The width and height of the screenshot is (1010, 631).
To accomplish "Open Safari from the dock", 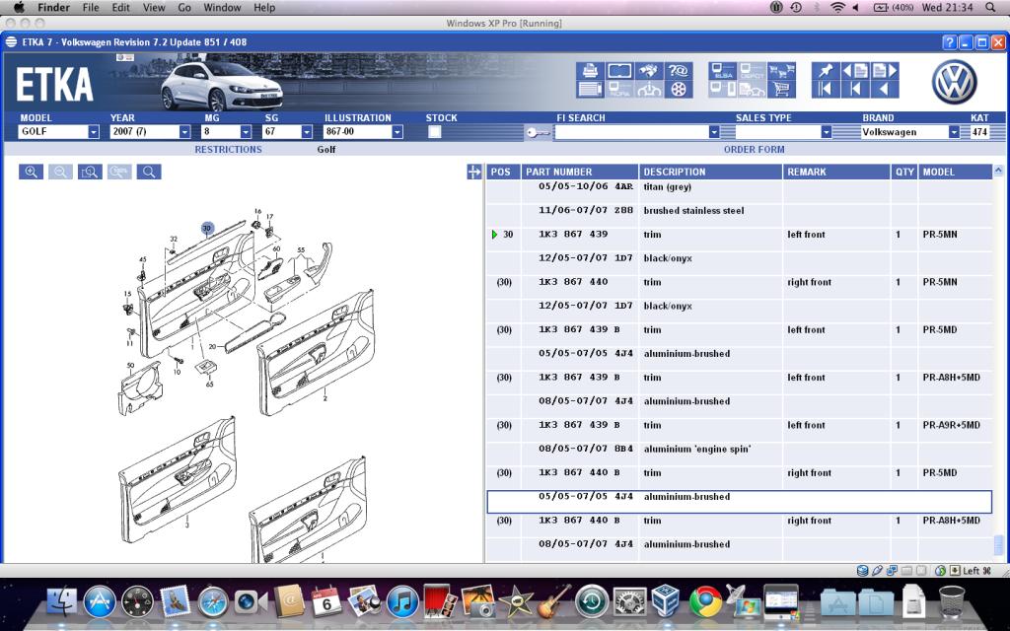I will [x=213, y=602].
